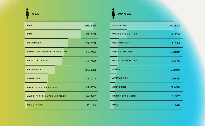Screen dimensions: 205x126
Task: Click the 46.335 value for #AI
Action: 91,25
